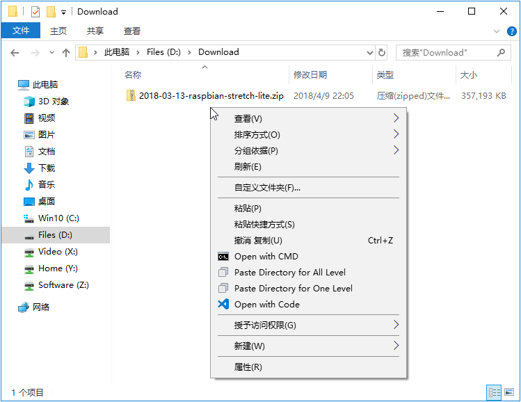The image size is (521, 402).
Task: Click the 网络 network icon
Action: pyautogui.click(x=24, y=307)
